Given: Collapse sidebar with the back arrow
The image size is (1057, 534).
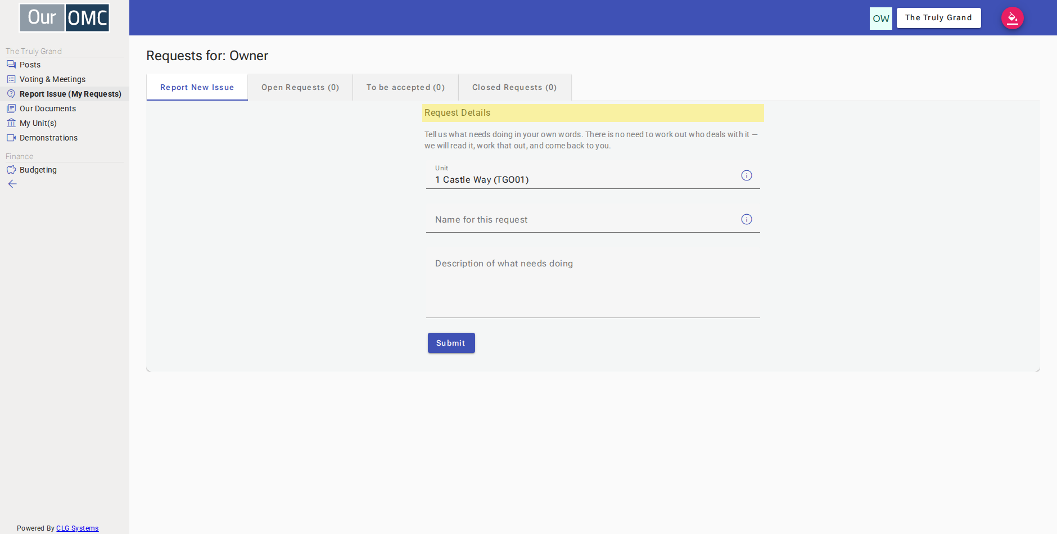Looking at the screenshot, I should [12, 184].
